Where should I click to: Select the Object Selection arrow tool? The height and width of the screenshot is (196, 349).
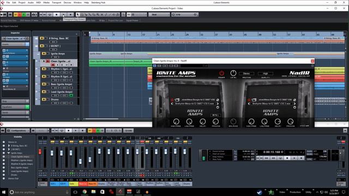tap(77, 15)
